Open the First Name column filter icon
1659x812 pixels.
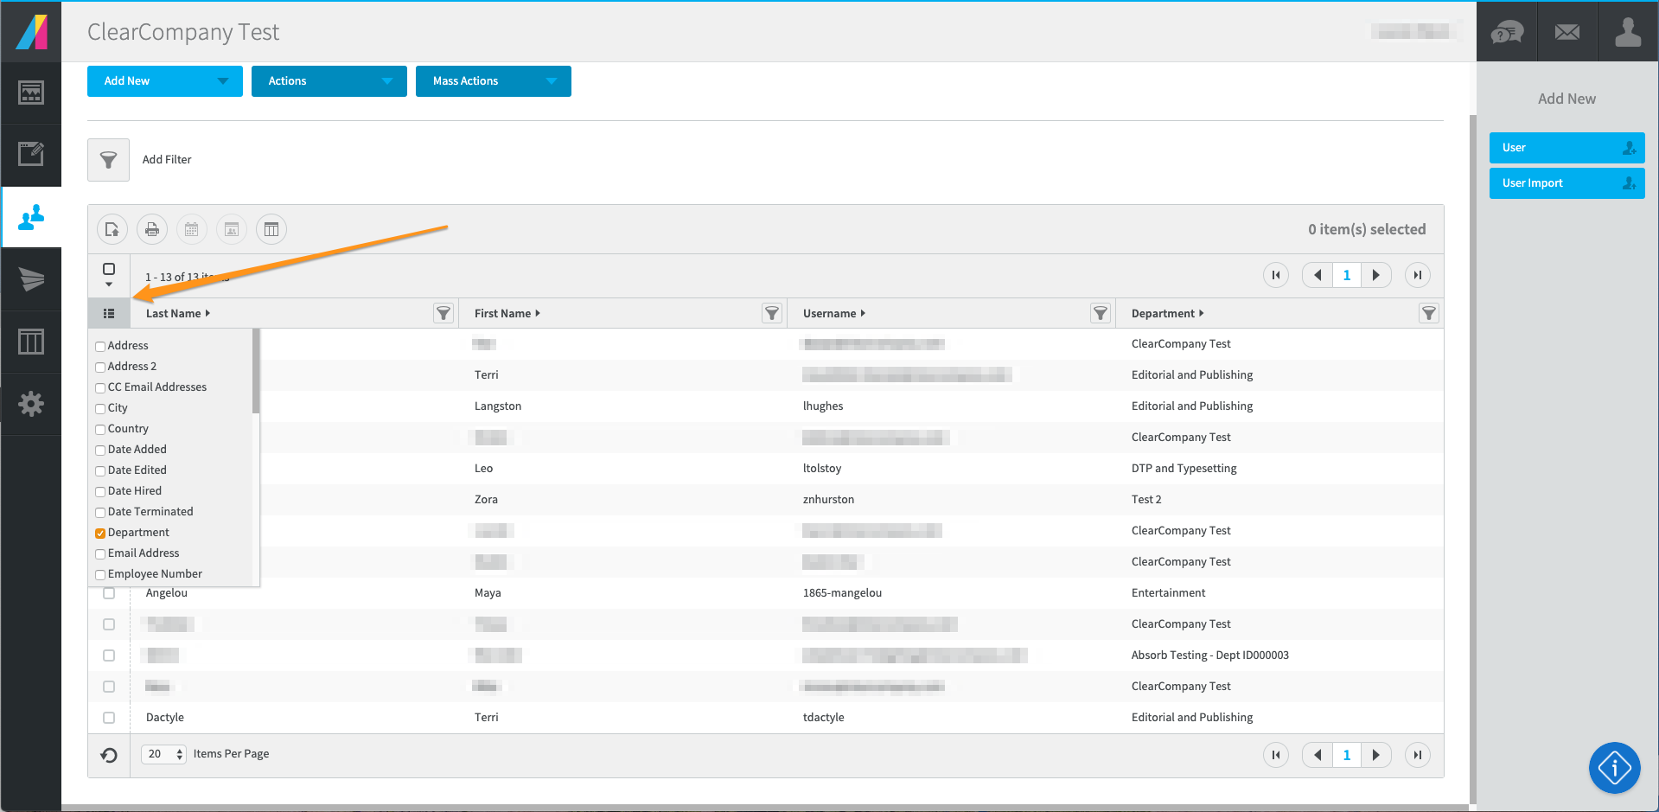pyautogui.click(x=772, y=313)
